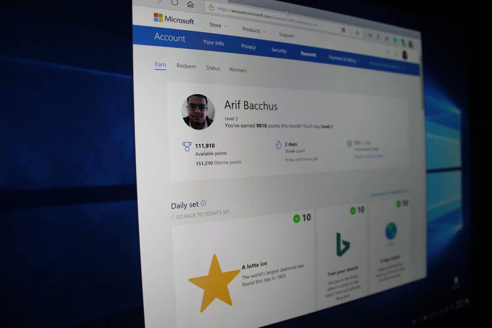Expand the Payment & billing dropdown
The height and width of the screenshot is (328, 492).
[x=344, y=59]
